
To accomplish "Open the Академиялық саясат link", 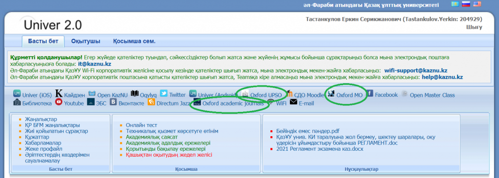I will pos(152,137).
